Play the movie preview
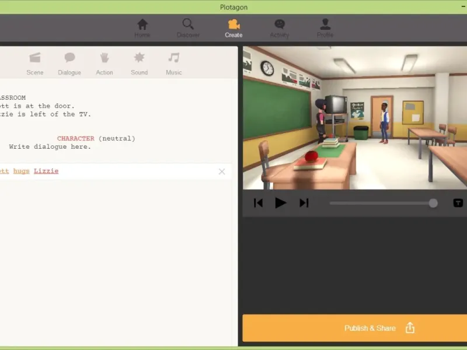 (280, 203)
